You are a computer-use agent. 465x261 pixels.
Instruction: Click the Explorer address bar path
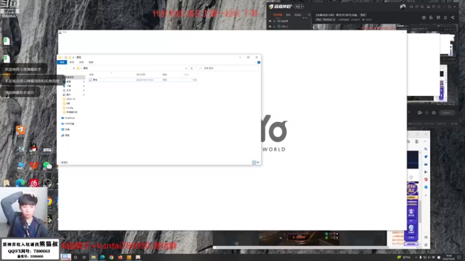coord(132,68)
